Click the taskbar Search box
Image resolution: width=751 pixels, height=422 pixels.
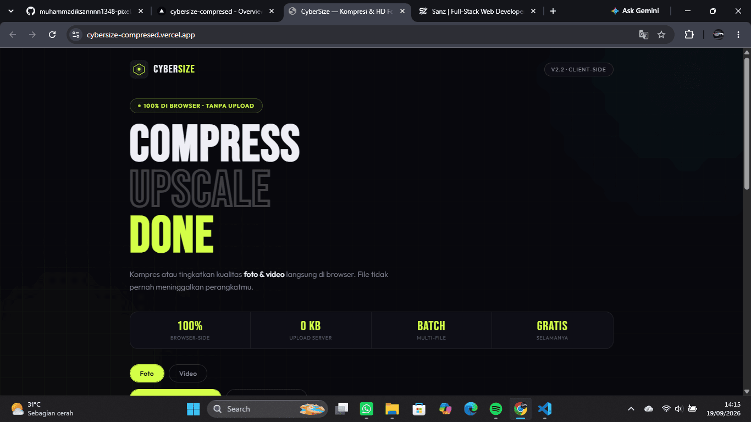coord(268,409)
